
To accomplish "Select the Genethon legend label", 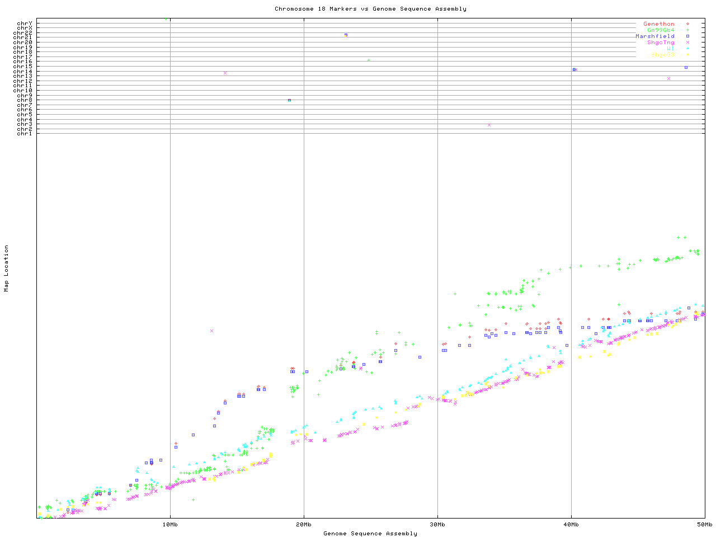I will tap(658, 24).
